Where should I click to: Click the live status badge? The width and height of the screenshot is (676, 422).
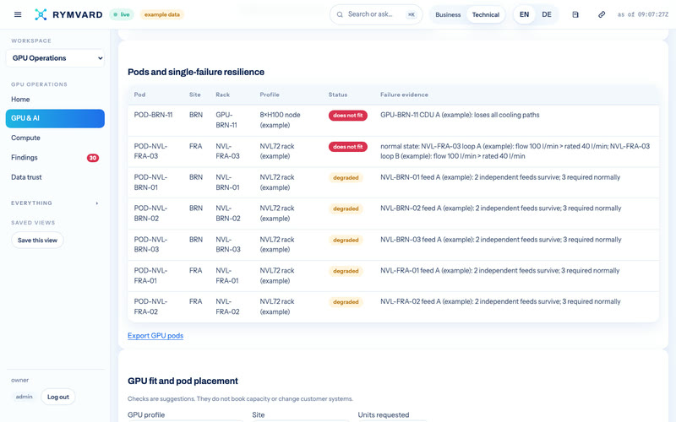122,14
